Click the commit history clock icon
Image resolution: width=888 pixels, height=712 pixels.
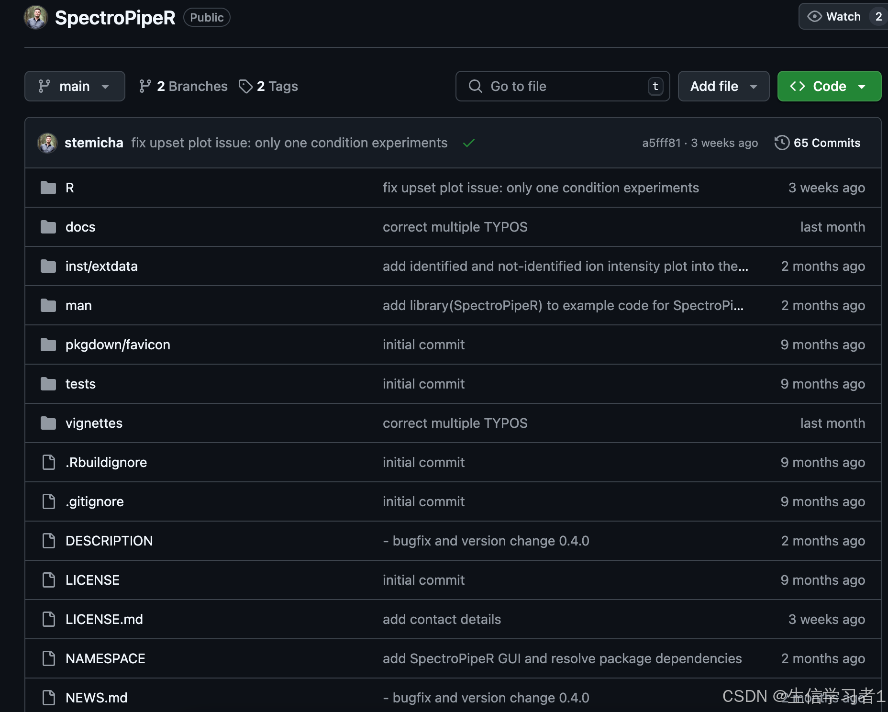coord(782,143)
